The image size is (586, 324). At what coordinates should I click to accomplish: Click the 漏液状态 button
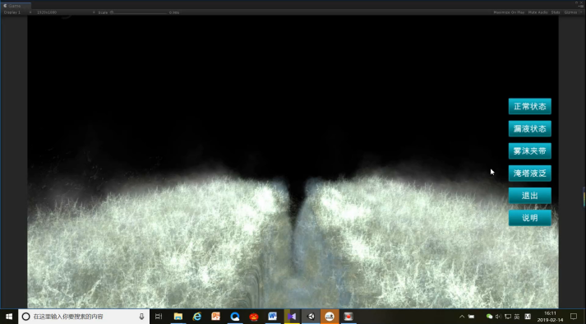click(529, 129)
